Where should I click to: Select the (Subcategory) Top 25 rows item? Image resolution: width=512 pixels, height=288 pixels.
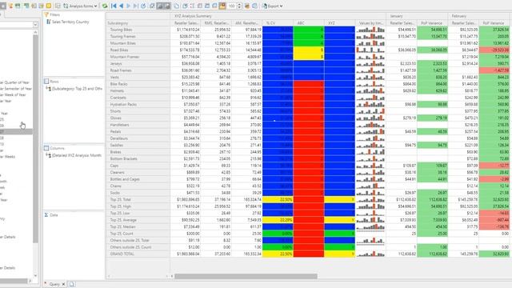[x=74, y=89]
